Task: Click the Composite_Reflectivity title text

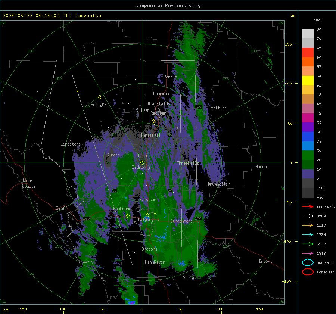Action: (x=168, y=5)
